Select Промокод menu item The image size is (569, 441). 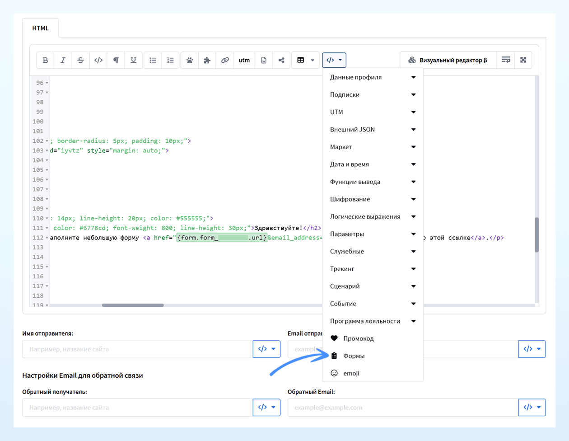tap(373, 338)
